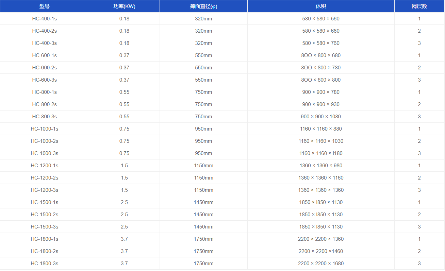Select model cell HC-800-3s
This screenshot has width=445, height=271.
coord(45,117)
